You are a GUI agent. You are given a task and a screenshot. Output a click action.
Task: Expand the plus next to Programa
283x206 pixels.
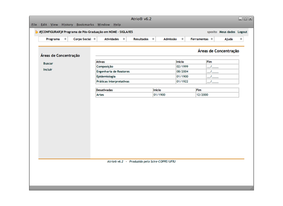(65, 39)
